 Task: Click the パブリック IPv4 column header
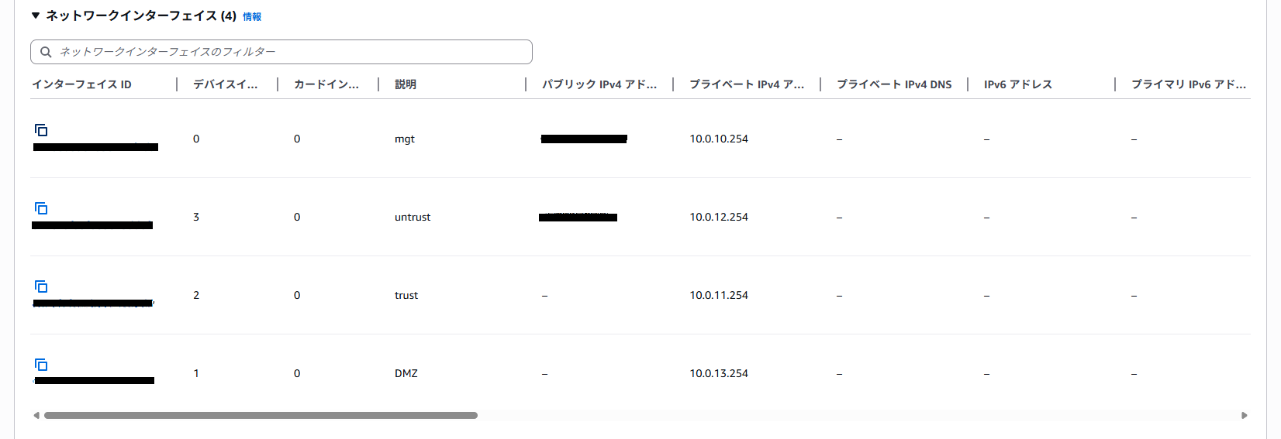click(x=599, y=84)
